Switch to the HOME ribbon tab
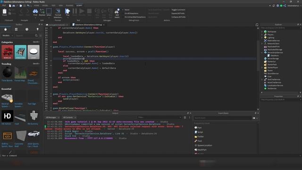Viewport: 302px width, 170px height. tap(36, 6)
